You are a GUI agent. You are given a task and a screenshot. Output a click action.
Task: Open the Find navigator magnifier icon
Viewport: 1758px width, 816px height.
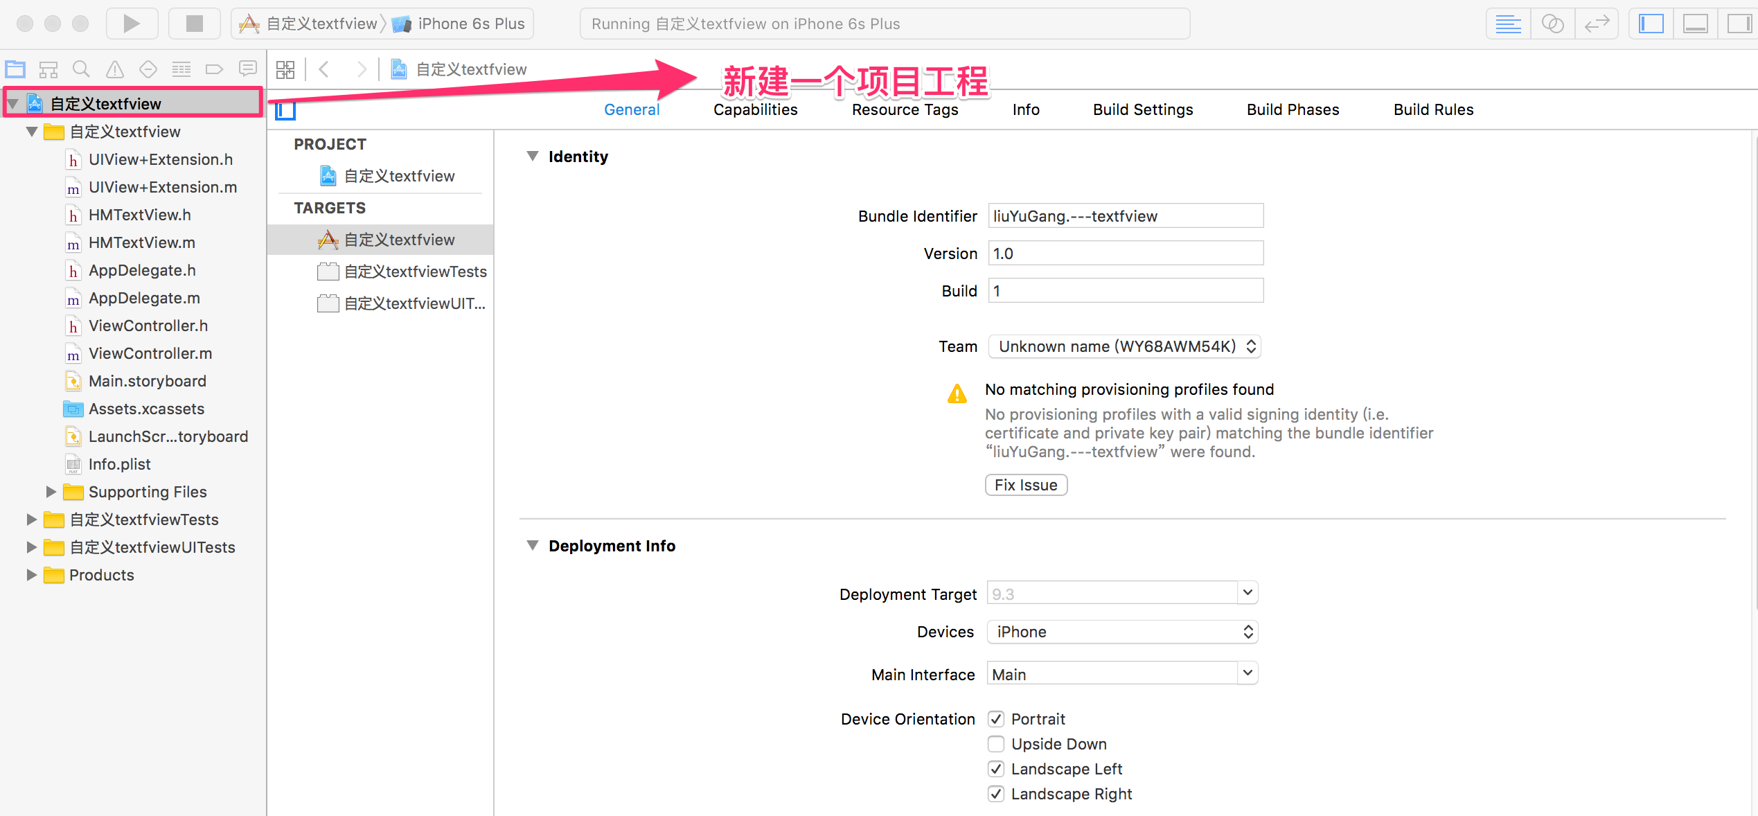[x=81, y=69]
